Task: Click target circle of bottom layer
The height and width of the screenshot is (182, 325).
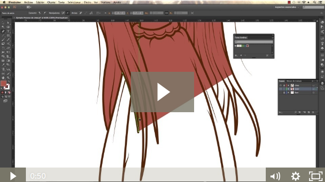Action: (x=314, y=92)
